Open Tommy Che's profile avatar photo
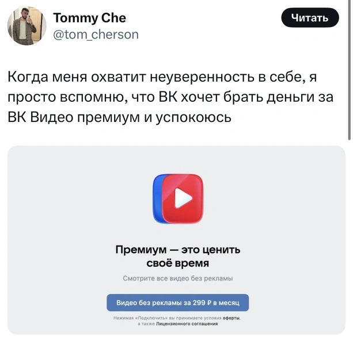 coord(26,25)
